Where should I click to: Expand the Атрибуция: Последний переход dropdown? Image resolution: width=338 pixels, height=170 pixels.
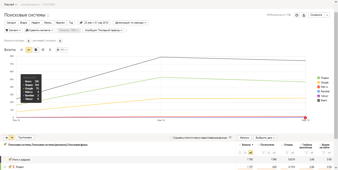(103, 30)
